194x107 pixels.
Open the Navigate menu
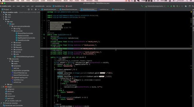(x=36, y=1)
